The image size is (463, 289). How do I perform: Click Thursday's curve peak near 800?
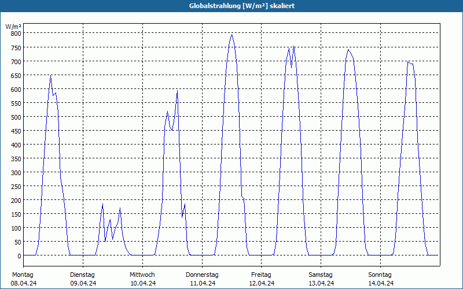click(x=232, y=35)
